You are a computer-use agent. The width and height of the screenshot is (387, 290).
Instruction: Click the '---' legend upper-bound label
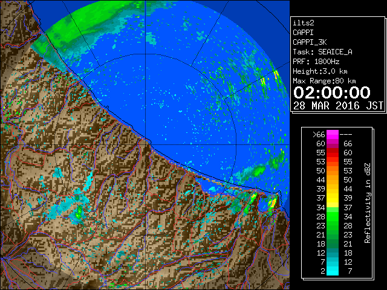[x=346, y=134]
